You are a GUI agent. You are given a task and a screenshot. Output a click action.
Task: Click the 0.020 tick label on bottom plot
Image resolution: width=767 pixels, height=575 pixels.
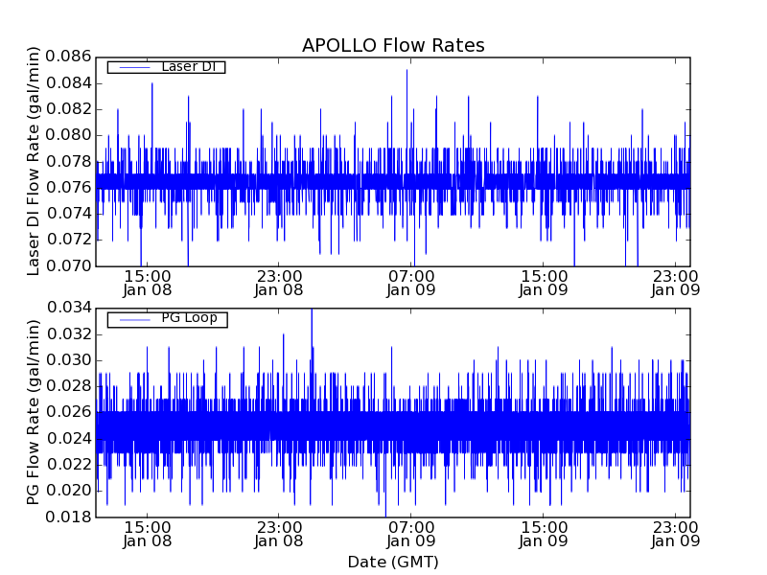pos(68,491)
